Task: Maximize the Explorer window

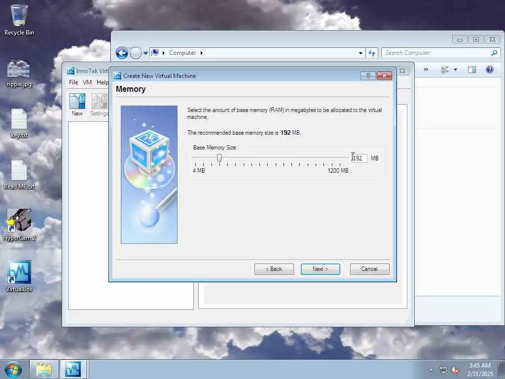Action: pos(476,39)
